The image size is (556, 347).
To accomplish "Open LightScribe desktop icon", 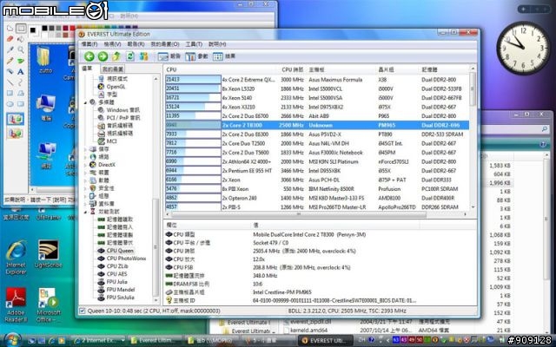I will (49, 253).
